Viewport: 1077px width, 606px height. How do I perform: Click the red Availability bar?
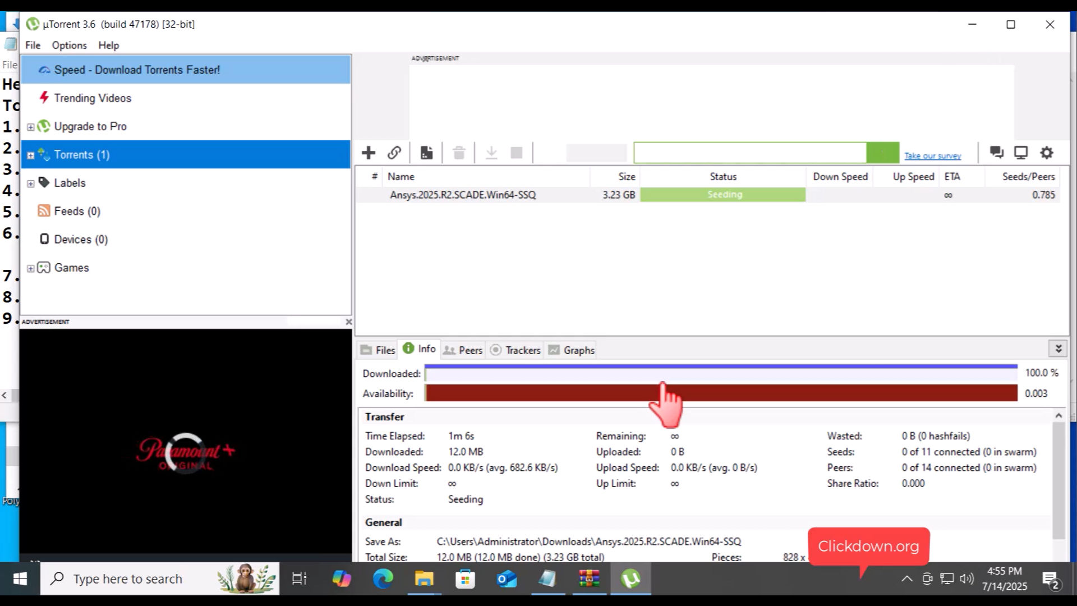(721, 393)
